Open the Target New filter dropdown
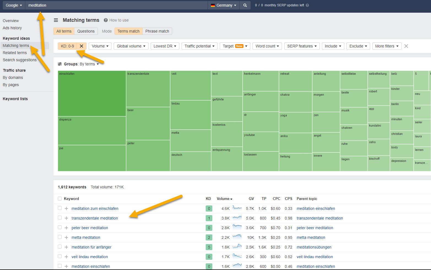 235,46
